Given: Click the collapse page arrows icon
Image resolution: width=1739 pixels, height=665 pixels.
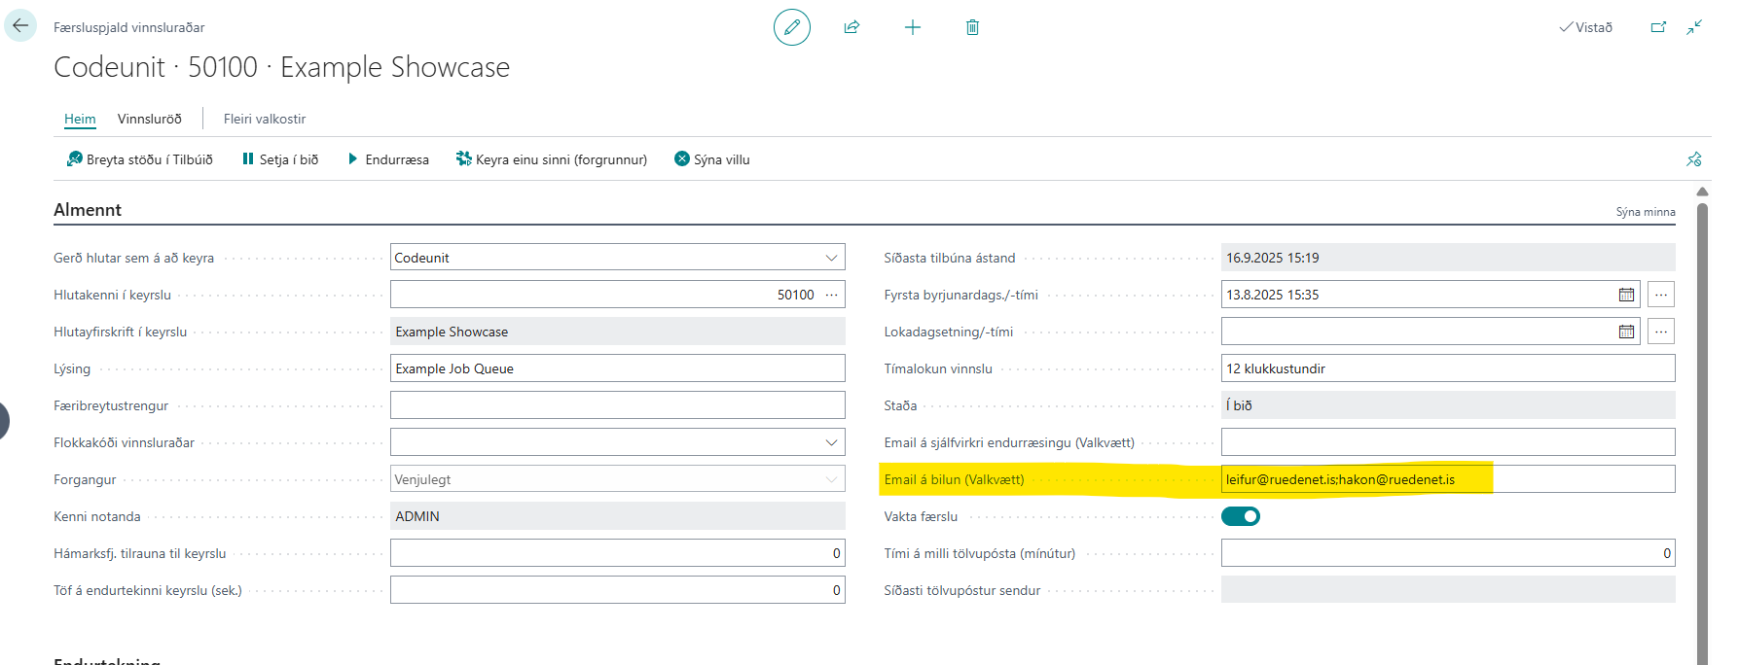Looking at the screenshot, I should 1694,27.
